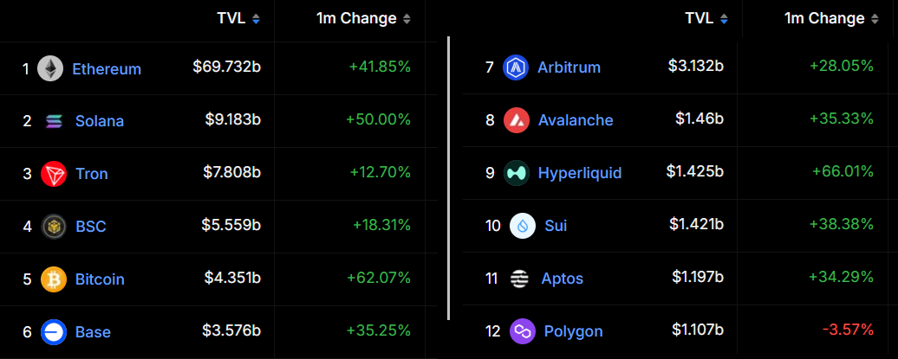Viewport: 898px width, 359px height.
Task: Click the Arbitrum chain logo icon
Action: pyautogui.click(x=516, y=67)
